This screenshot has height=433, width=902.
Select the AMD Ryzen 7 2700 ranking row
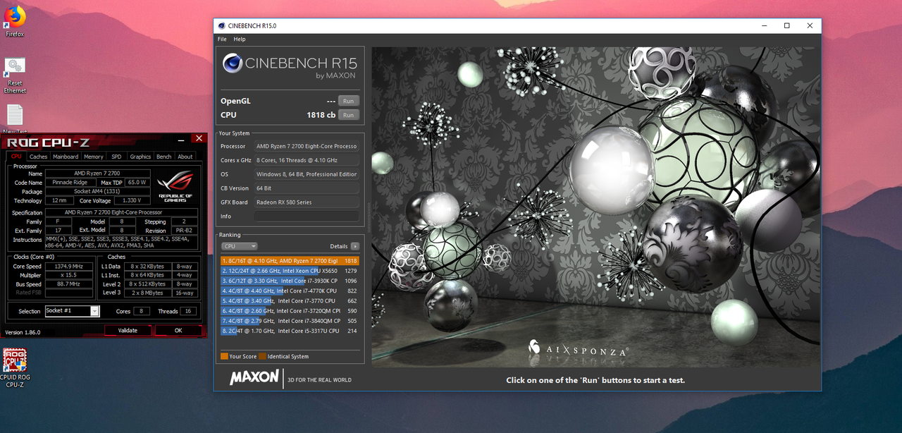(x=290, y=261)
